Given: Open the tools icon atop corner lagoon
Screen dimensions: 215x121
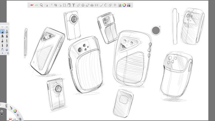Looking at the screenshot, I should (x=6, y=106).
